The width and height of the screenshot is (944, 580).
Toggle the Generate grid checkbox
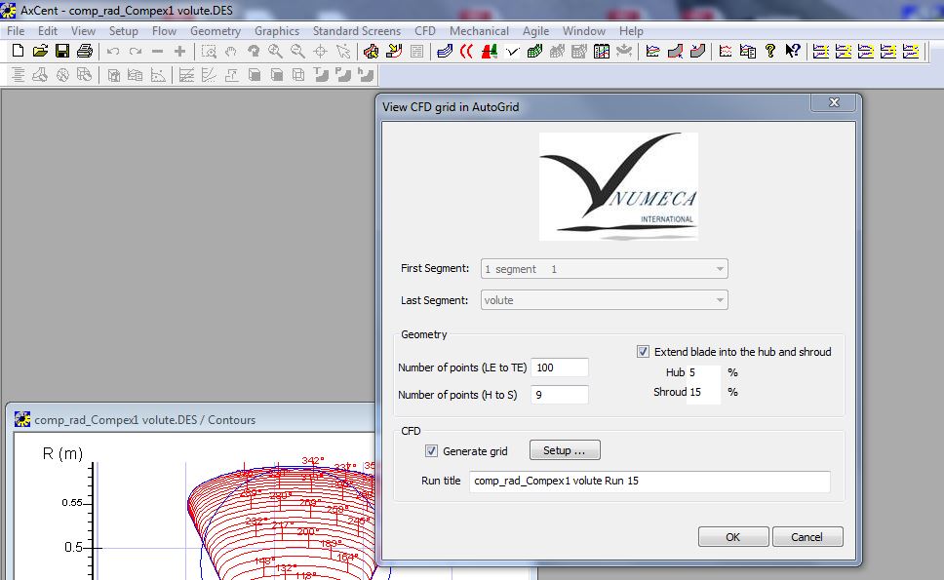[x=432, y=451]
